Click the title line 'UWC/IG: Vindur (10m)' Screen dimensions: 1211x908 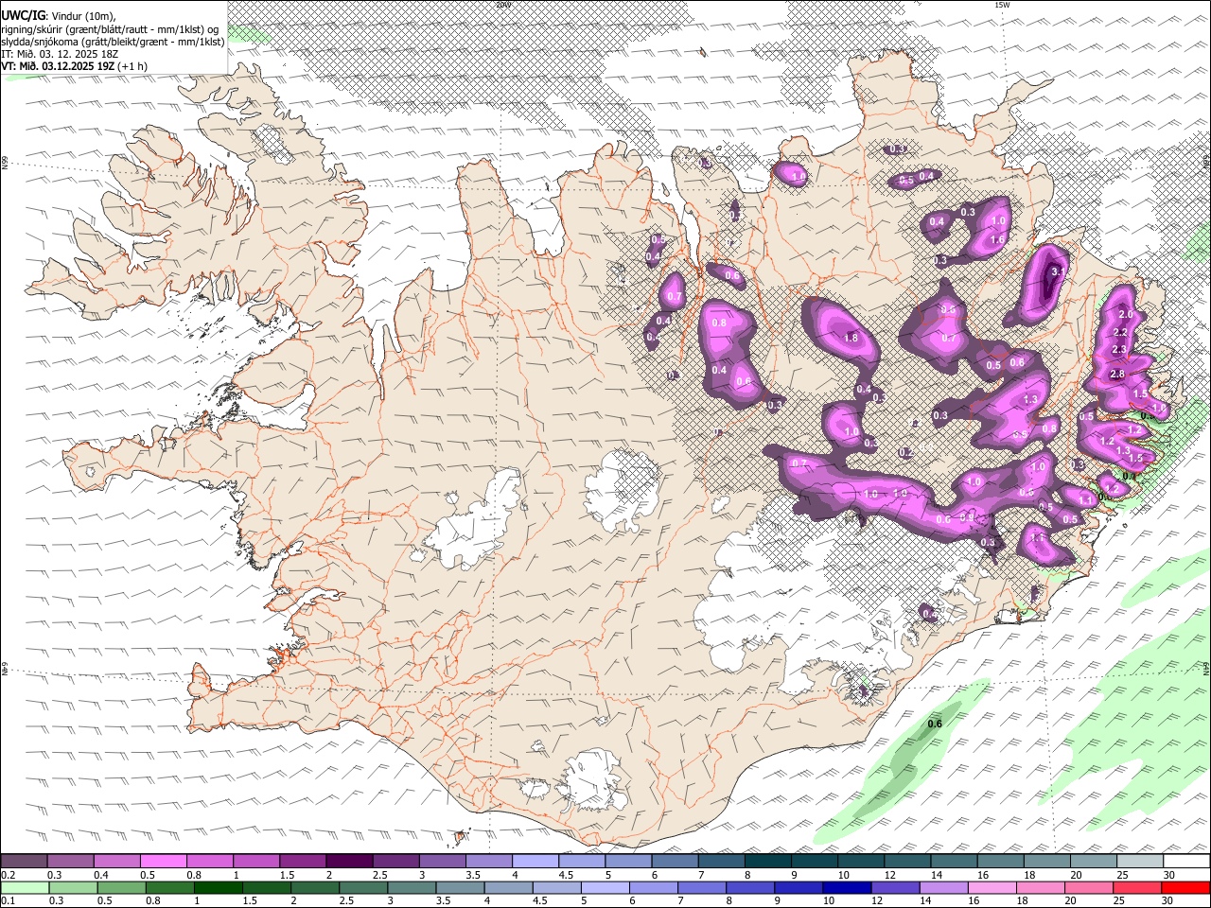58,15
